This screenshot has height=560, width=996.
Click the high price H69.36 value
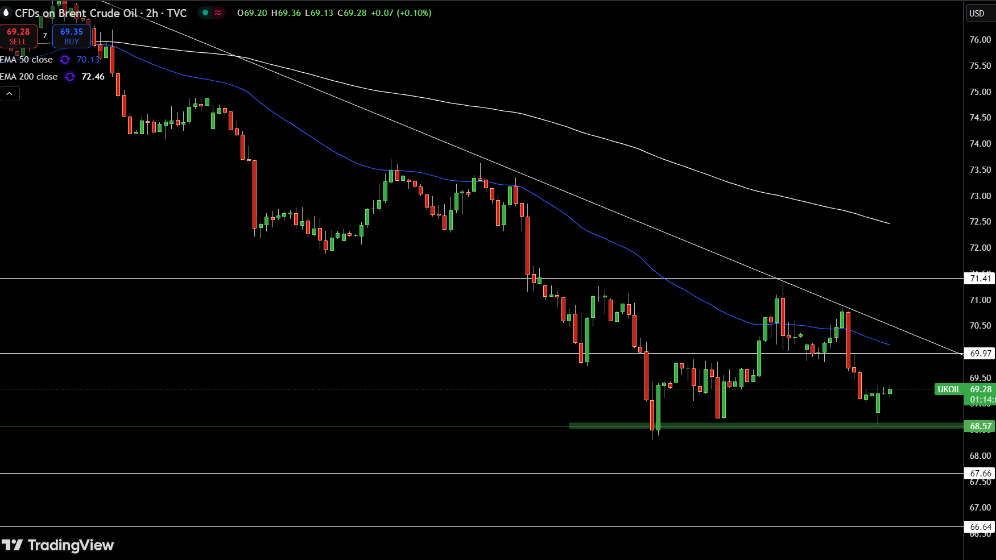pyautogui.click(x=286, y=13)
